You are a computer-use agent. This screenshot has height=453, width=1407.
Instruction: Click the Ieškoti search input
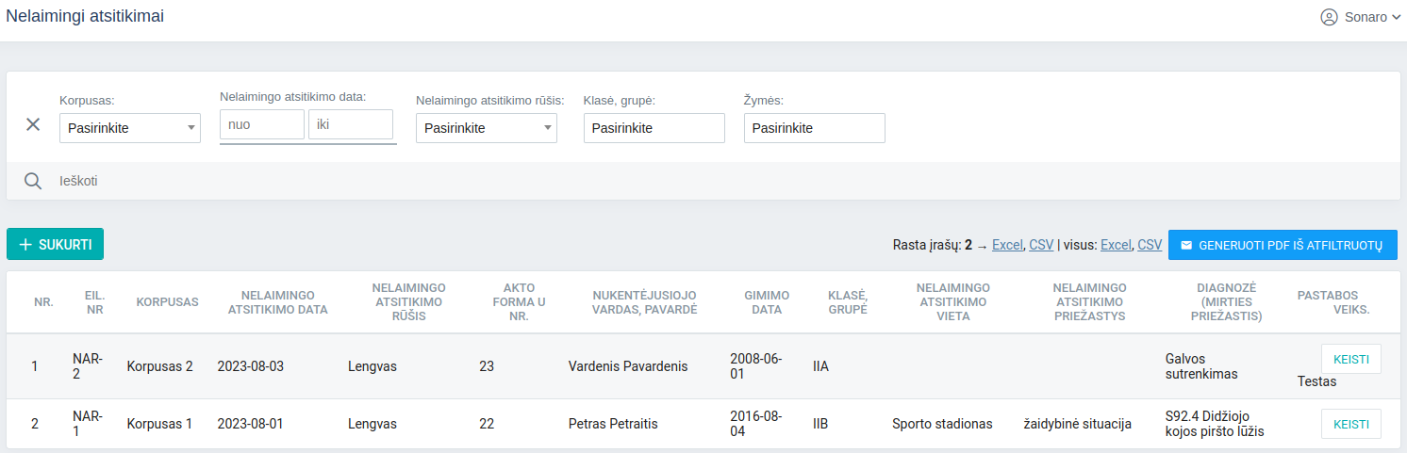(x=377, y=181)
